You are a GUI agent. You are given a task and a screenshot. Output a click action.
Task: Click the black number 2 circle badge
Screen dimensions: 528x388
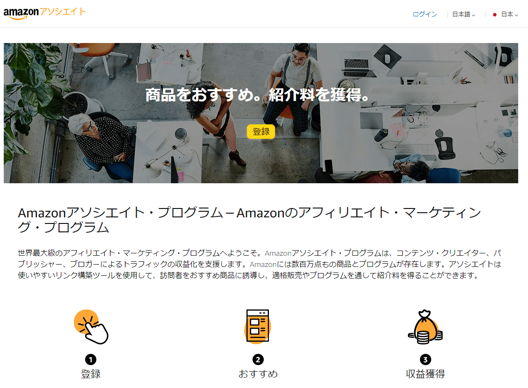(x=258, y=359)
